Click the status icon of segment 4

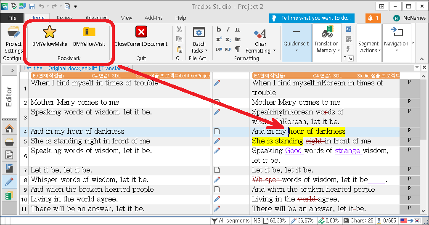click(217, 131)
